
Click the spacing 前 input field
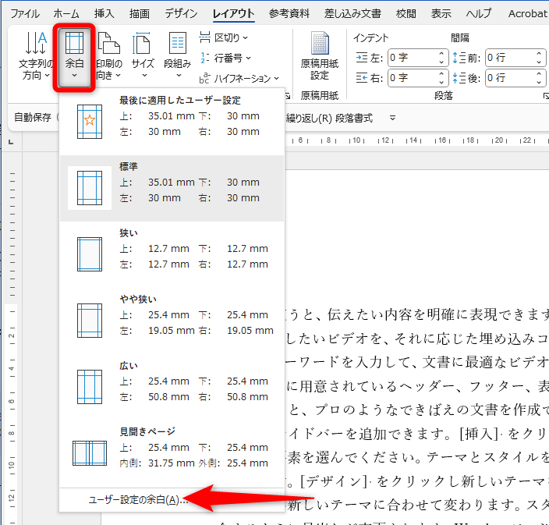click(x=509, y=58)
